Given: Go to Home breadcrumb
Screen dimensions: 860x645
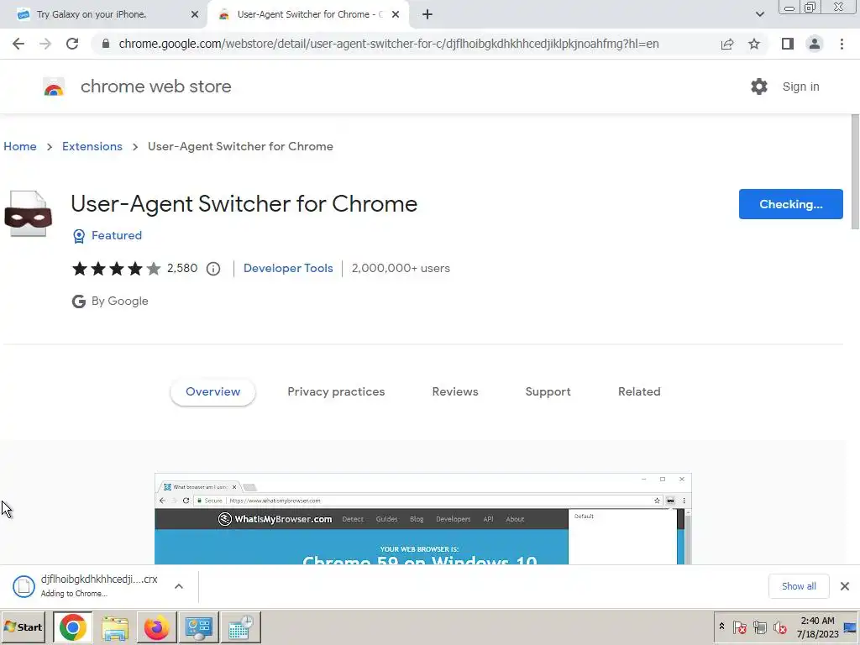Looking at the screenshot, I should 20,146.
